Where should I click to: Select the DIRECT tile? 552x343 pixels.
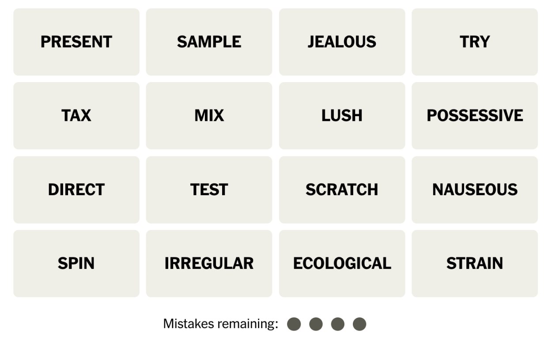coord(76,190)
